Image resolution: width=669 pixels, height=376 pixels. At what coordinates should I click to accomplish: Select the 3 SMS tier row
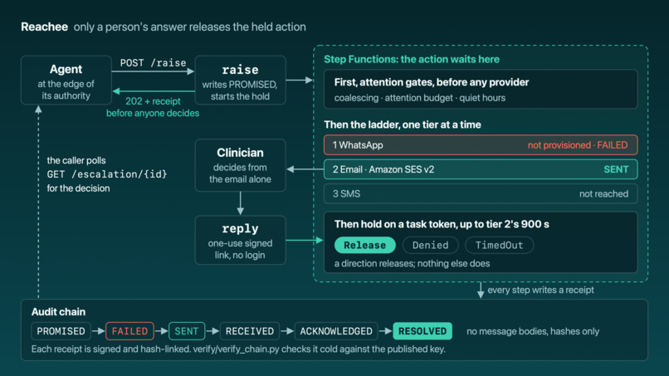click(x=481, y=193)
